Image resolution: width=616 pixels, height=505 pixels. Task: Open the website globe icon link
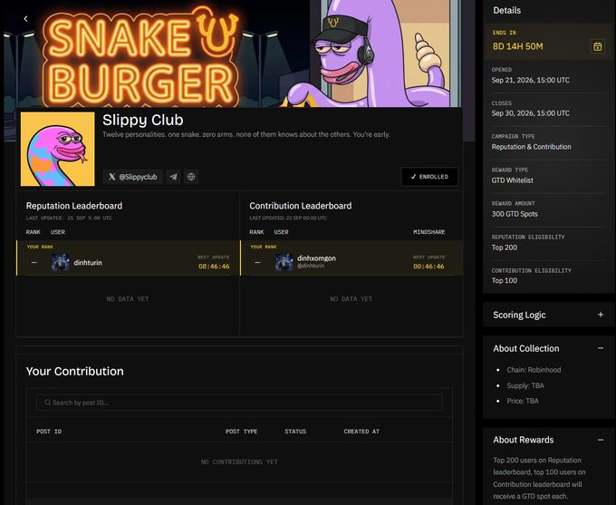pyautogui.click(x=191, y=177)
